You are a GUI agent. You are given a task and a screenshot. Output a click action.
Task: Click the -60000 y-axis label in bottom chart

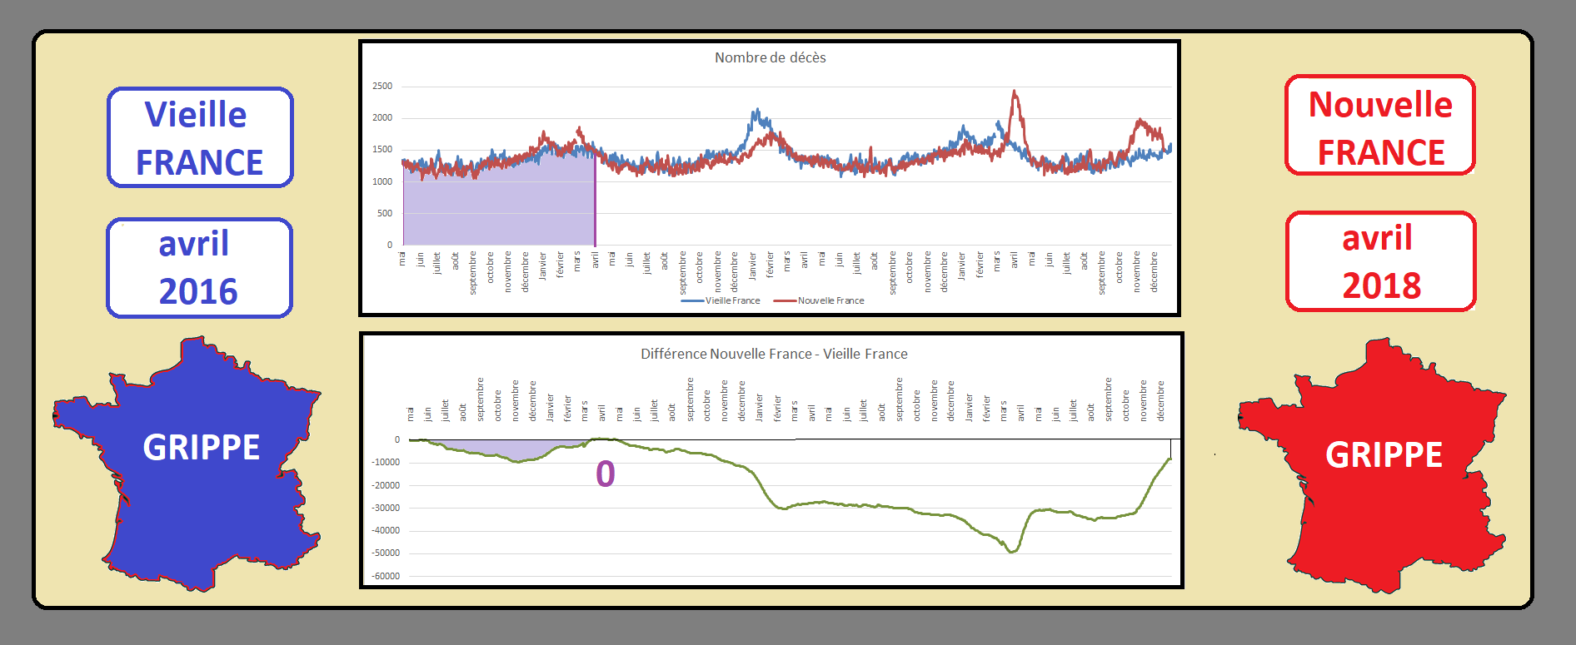coord(385,576)
